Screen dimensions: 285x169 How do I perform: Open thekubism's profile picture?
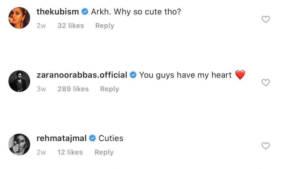pos(19,18)
